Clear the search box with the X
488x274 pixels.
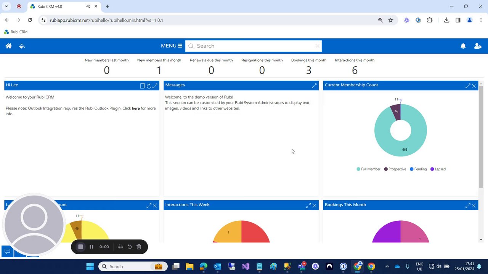pos(317,46)
